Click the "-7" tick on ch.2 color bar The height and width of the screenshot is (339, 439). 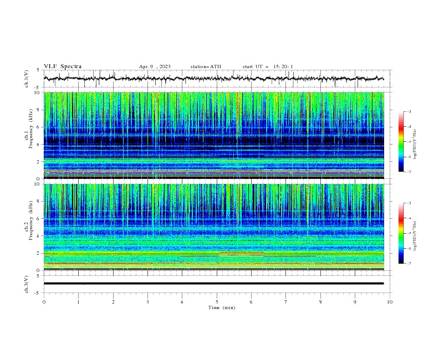[x=409, y=263]
